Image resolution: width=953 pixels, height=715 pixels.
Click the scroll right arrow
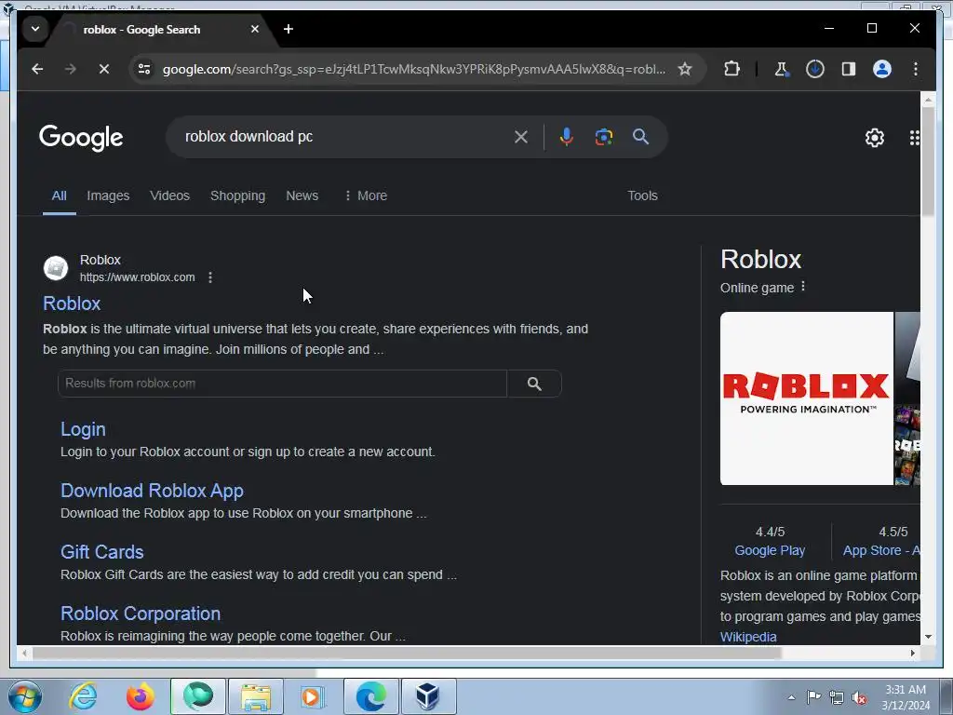(912, 653)
